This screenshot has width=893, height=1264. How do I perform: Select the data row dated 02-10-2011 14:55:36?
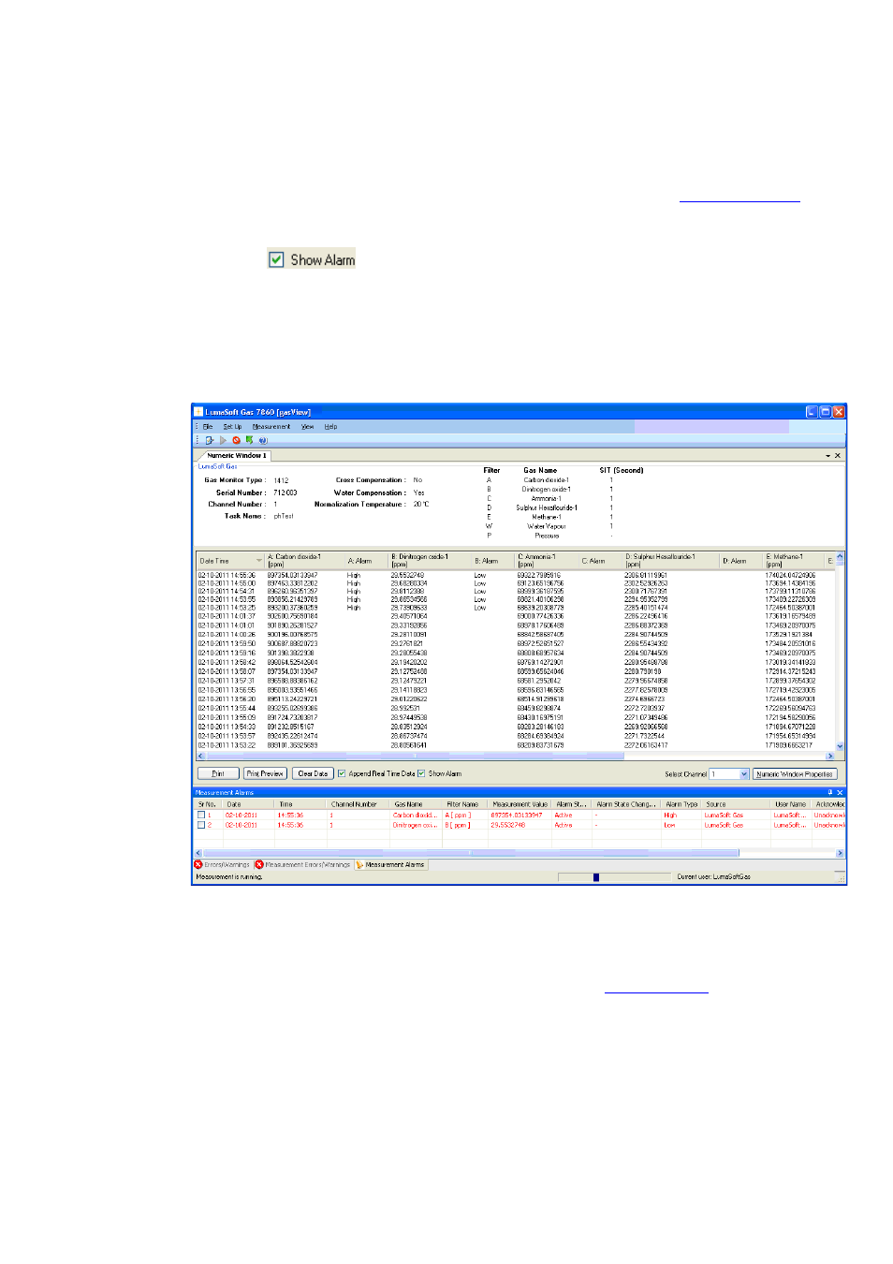[x=516, y=575]
